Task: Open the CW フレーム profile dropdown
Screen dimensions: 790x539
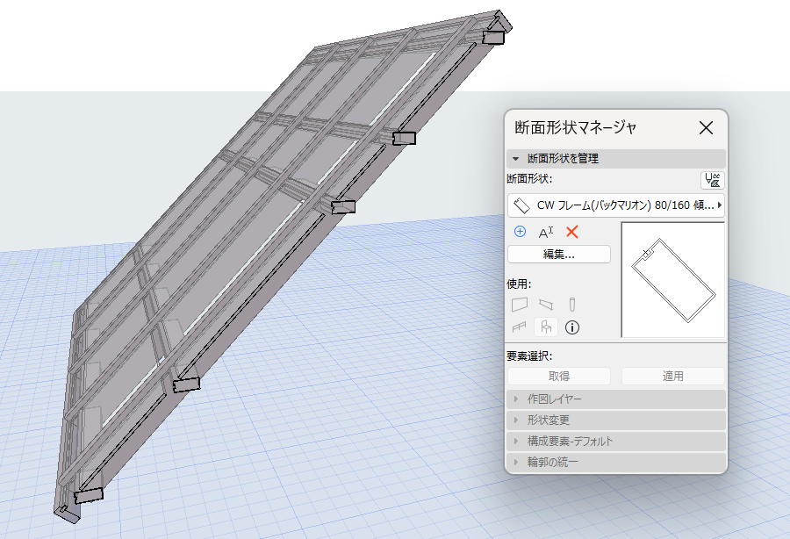Action: (x=615, y=205)
